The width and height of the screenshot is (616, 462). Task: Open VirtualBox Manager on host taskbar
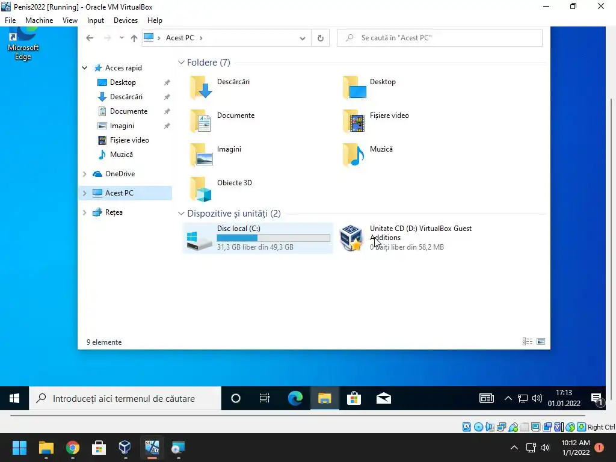point(125,448)
